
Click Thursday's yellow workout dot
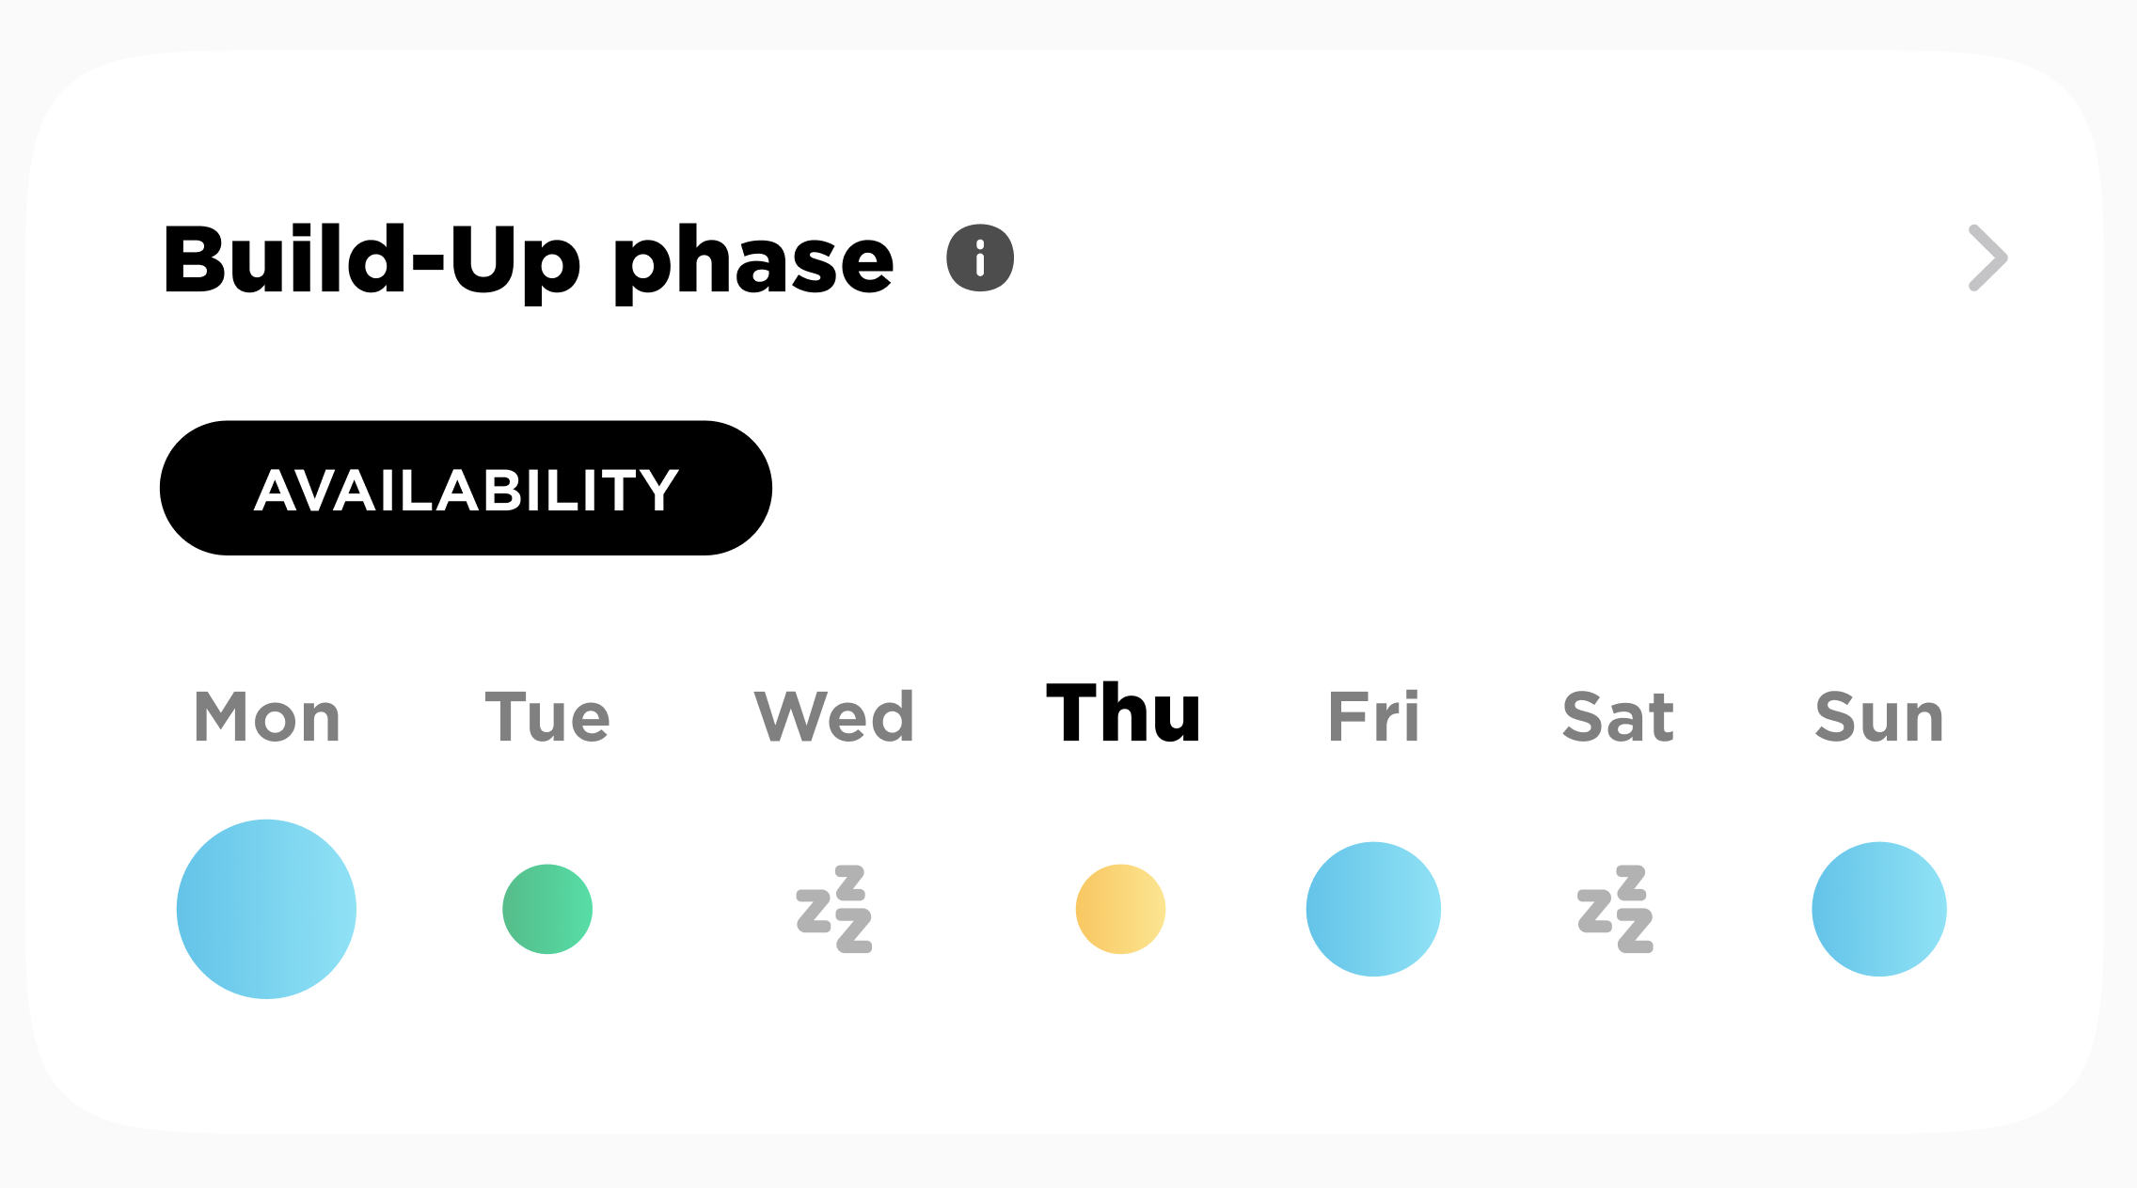click(x=1120, y=909)
